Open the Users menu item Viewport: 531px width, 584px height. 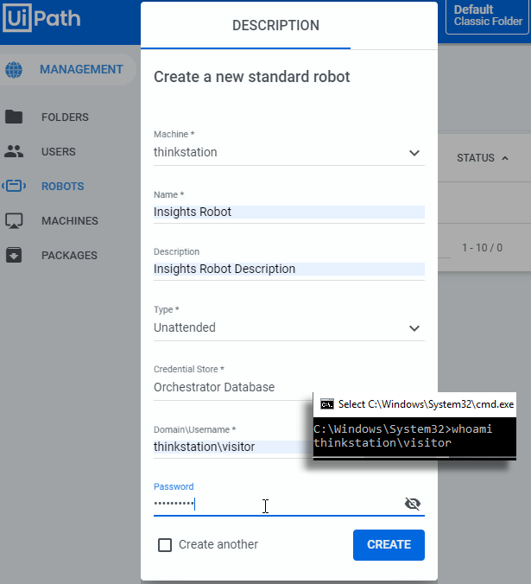[59, 152]
